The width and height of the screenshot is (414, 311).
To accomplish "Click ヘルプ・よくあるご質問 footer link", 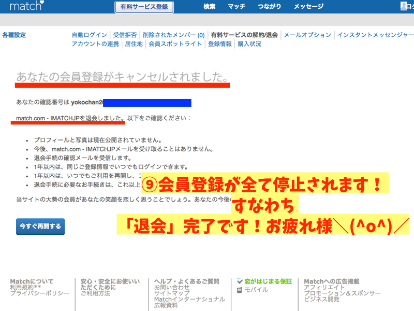I will tap(187, 281).
